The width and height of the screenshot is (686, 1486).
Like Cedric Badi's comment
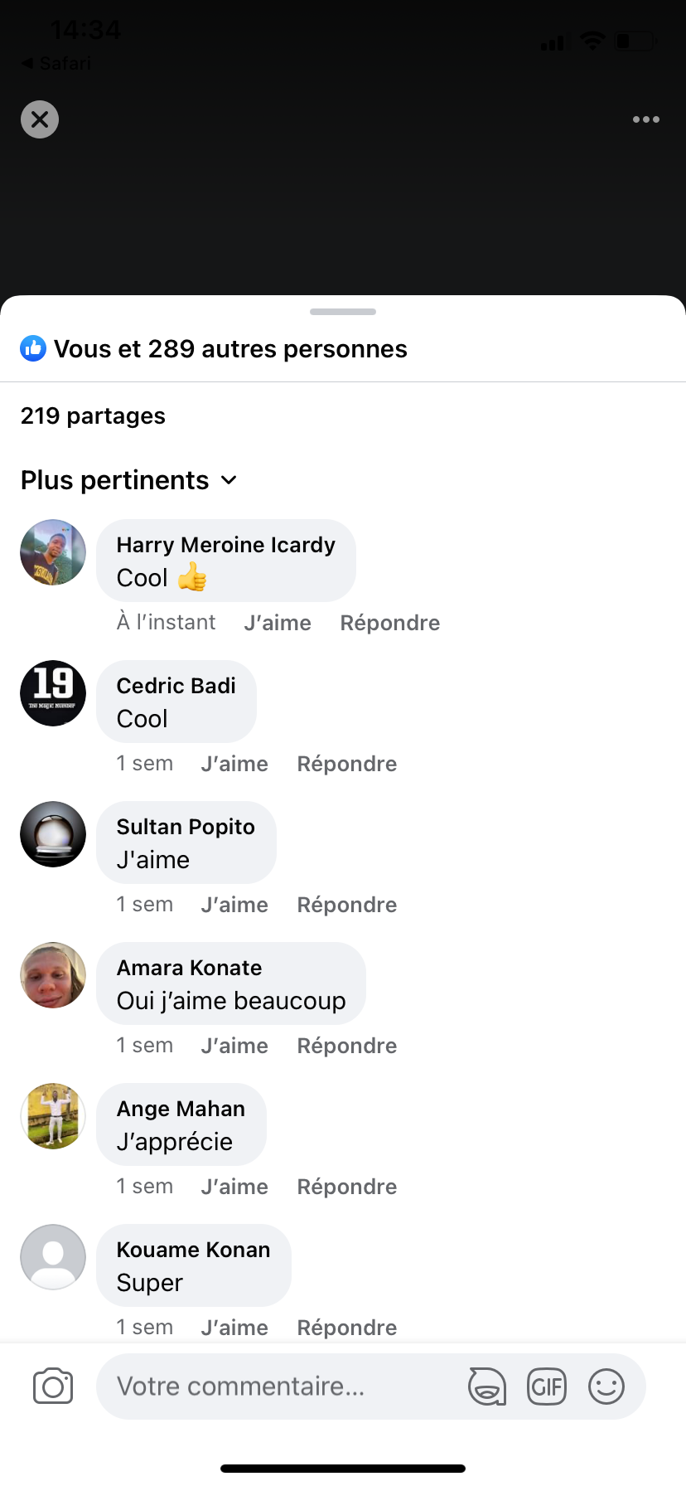234,764
